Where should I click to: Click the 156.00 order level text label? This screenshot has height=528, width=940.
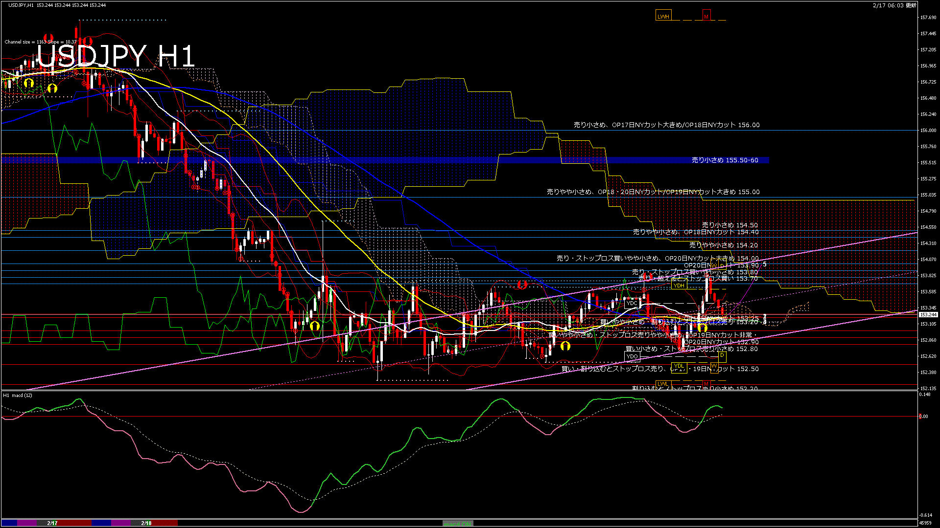pyautogui.click(x=666, y=125)
